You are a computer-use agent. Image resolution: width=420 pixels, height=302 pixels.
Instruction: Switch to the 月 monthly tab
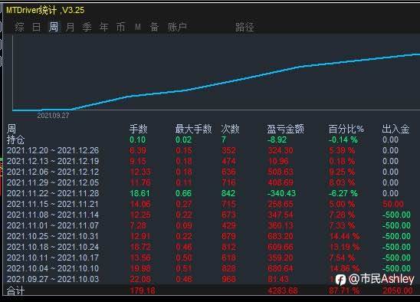click(71, 27)
